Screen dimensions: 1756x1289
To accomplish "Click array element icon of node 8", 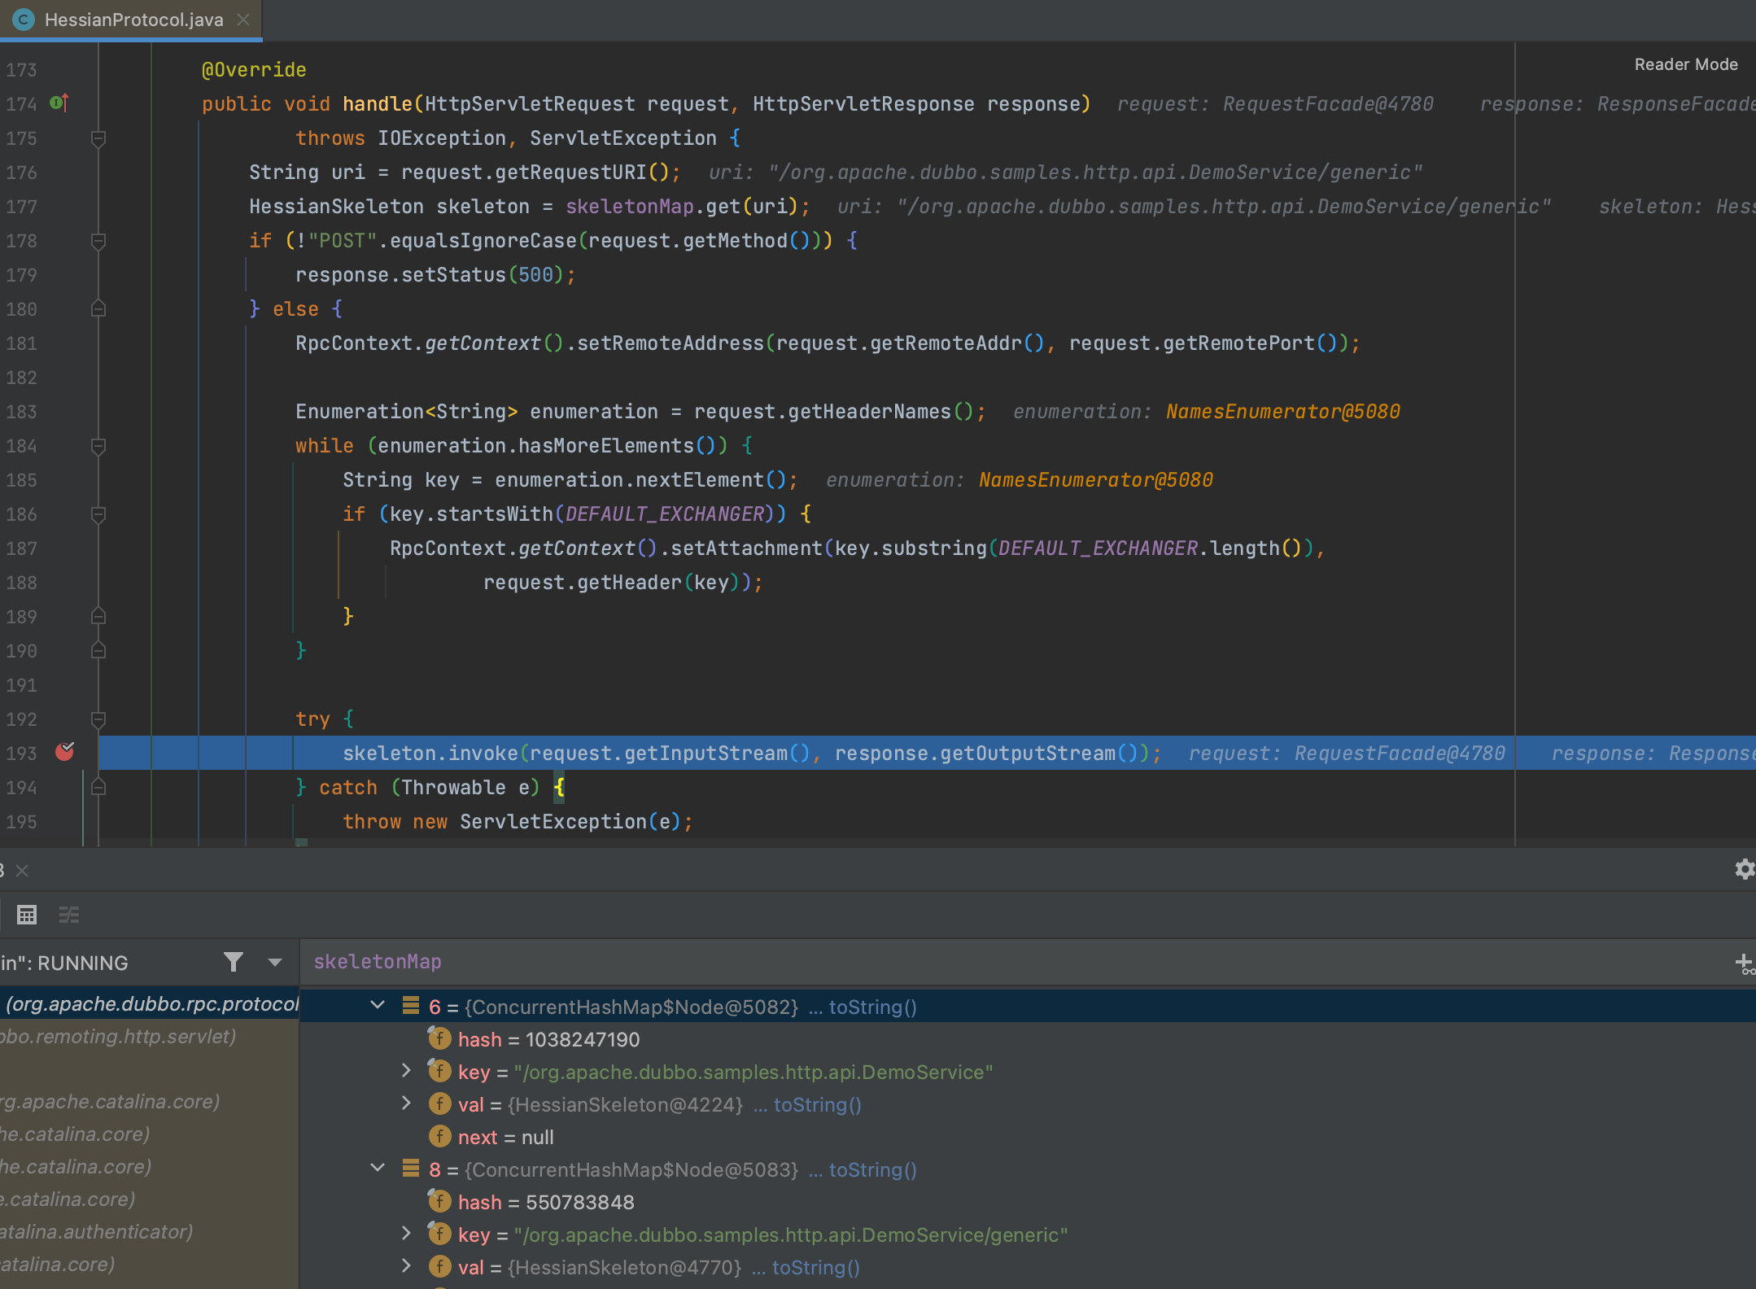I will pos(411,1169).
